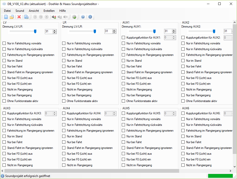Click the LV dimming slider thumb

[35, 31]
